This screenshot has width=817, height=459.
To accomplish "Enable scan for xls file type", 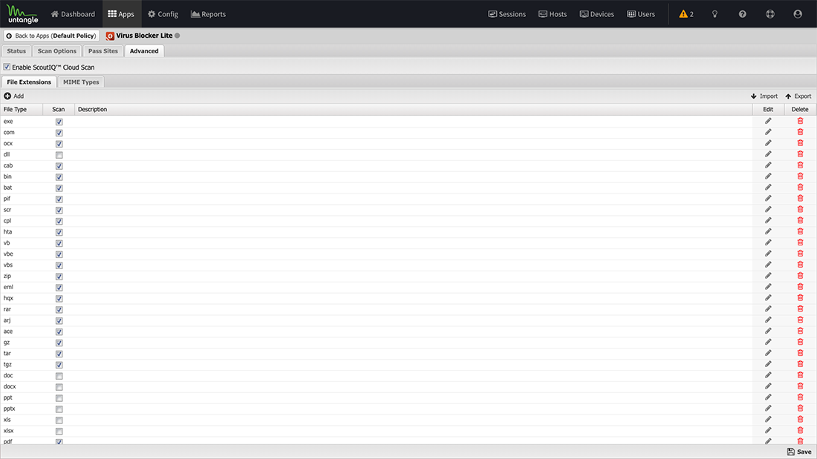I will [59, 420].
